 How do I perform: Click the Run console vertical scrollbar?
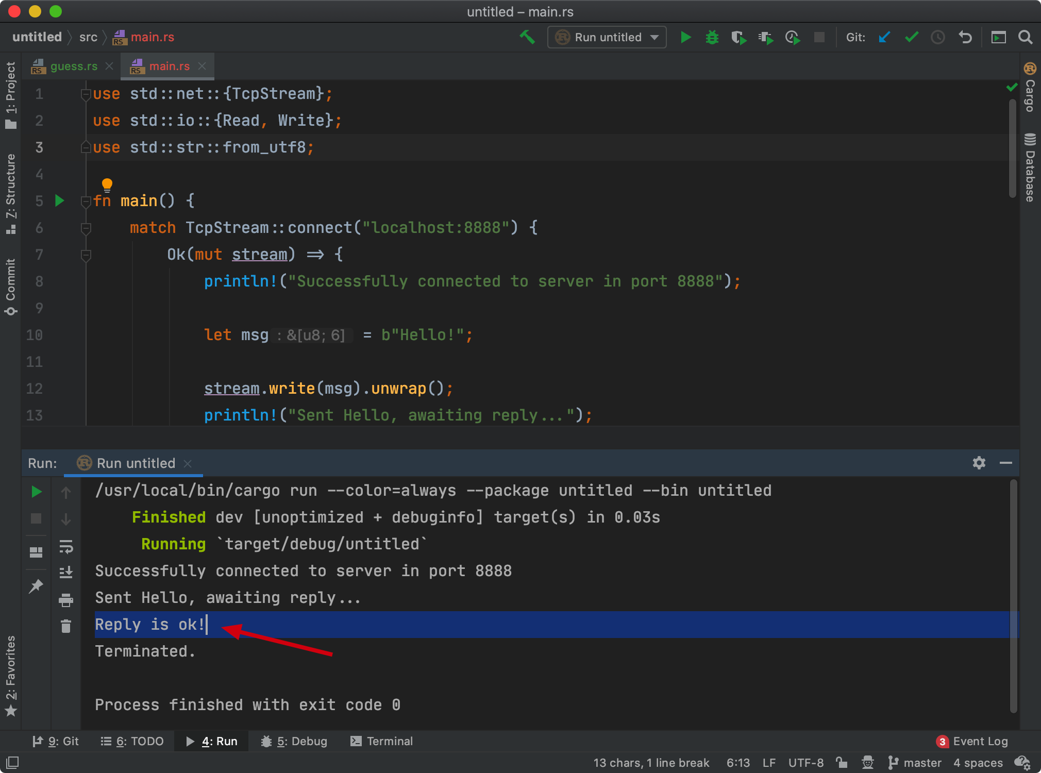(x=1013, y=593)
